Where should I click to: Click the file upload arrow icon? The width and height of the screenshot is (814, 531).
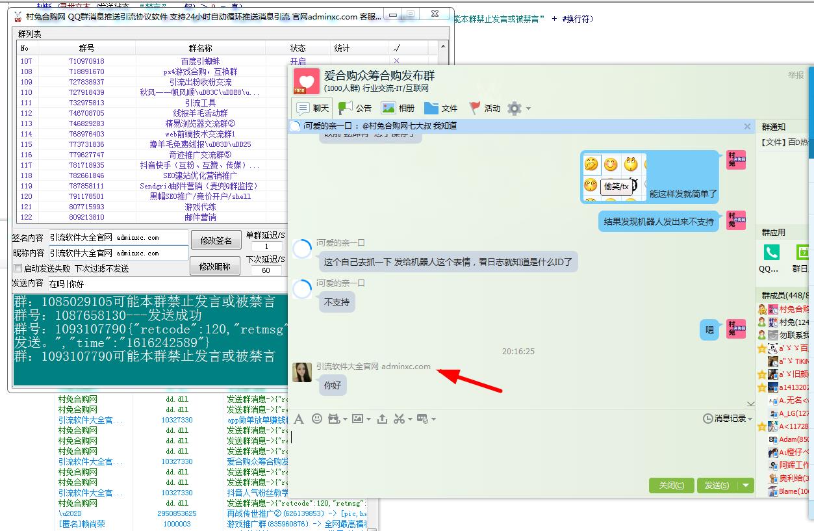pyautogui.click(x=382, y=419)
